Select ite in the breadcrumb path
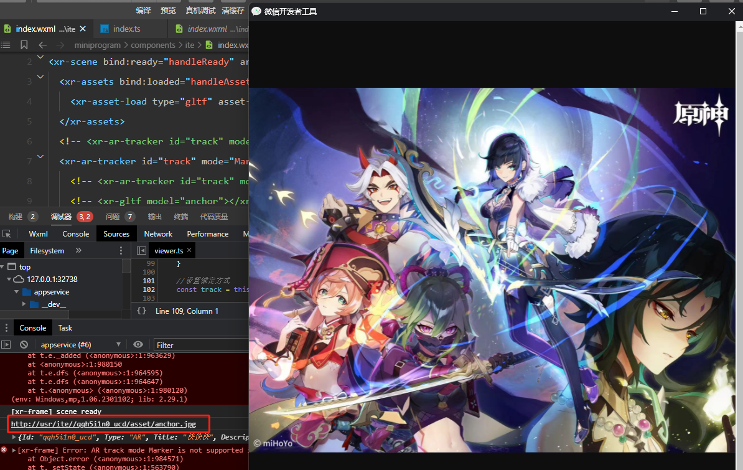Viewport: 743px width, 470px height. tap(190, 45)
